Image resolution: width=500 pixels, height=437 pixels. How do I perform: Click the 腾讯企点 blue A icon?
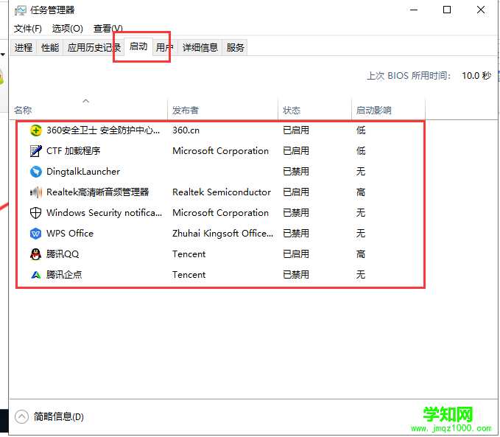[x=35, y=275]
